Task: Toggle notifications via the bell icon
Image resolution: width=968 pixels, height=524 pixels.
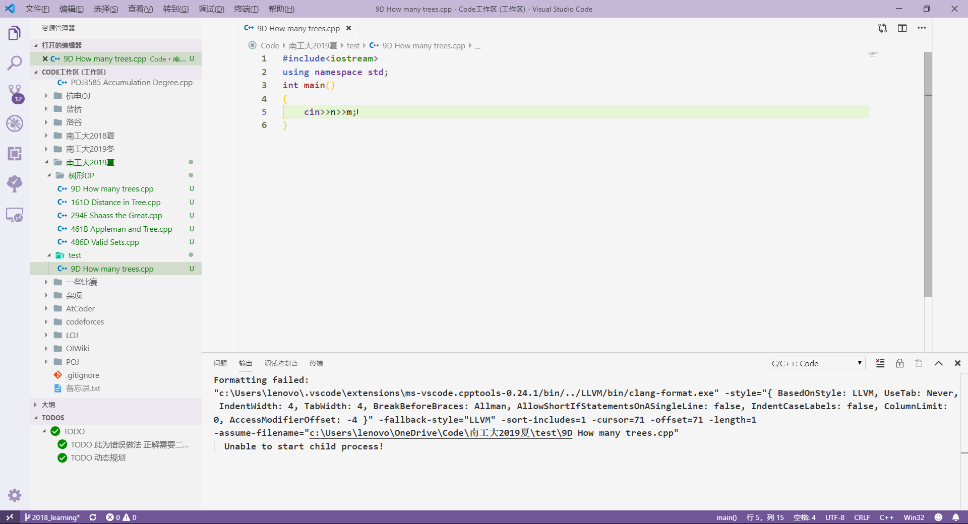Action: (956, 517)
